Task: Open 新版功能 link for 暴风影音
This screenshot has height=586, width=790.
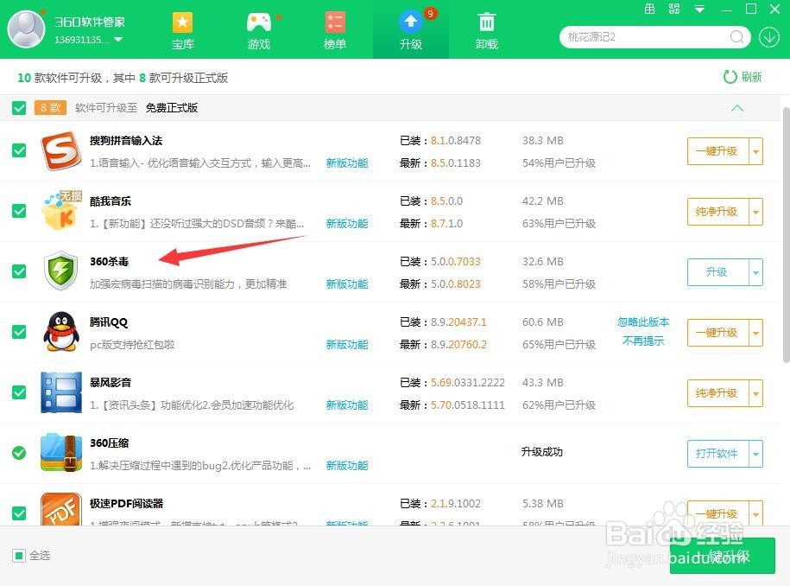Action: pos(346,405)
